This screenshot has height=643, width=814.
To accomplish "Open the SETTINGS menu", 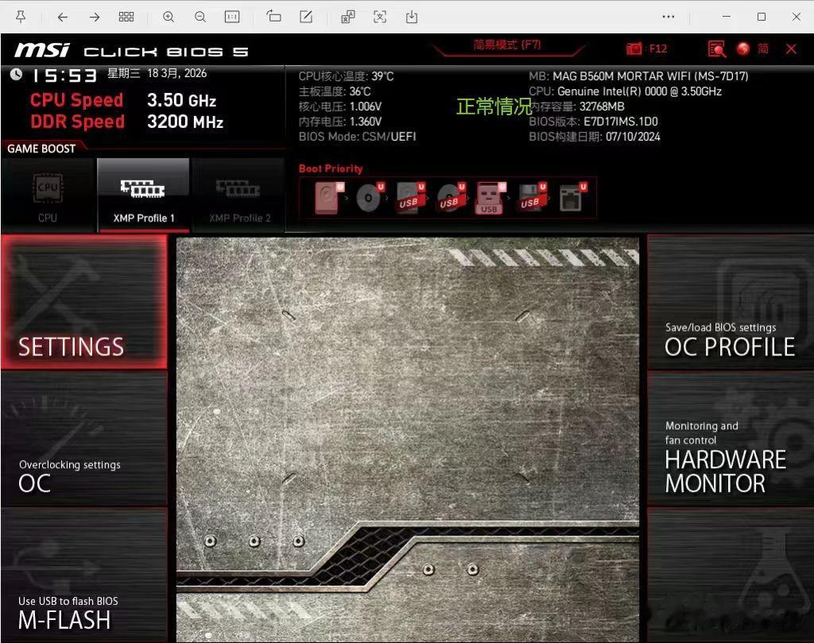I will pyautogui.click(x=84, y=302).
